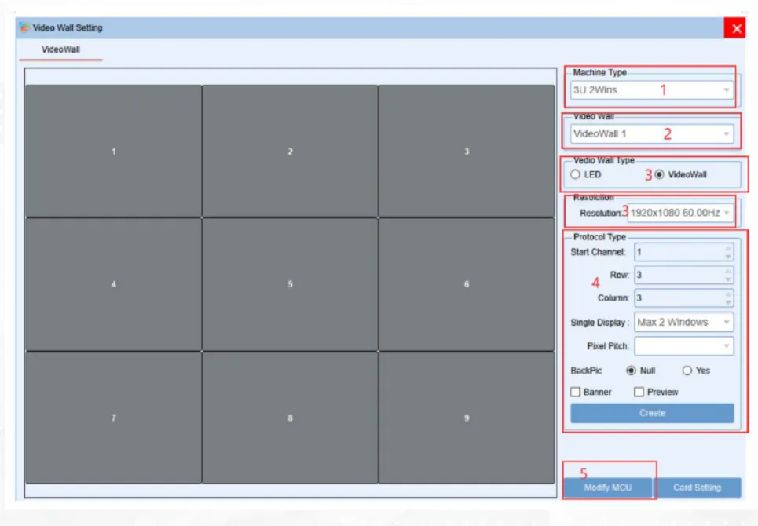This screenshot has width=758, height=526.
Task: Switch to the VideoWall tab
Action: click(60, 49)
